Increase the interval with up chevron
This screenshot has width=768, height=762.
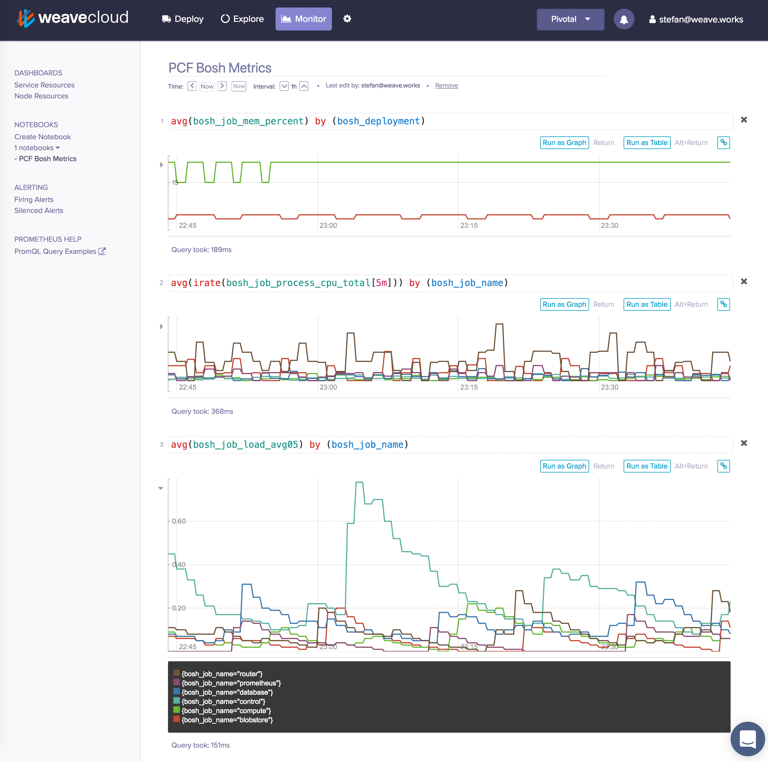[x=304, y=86]
